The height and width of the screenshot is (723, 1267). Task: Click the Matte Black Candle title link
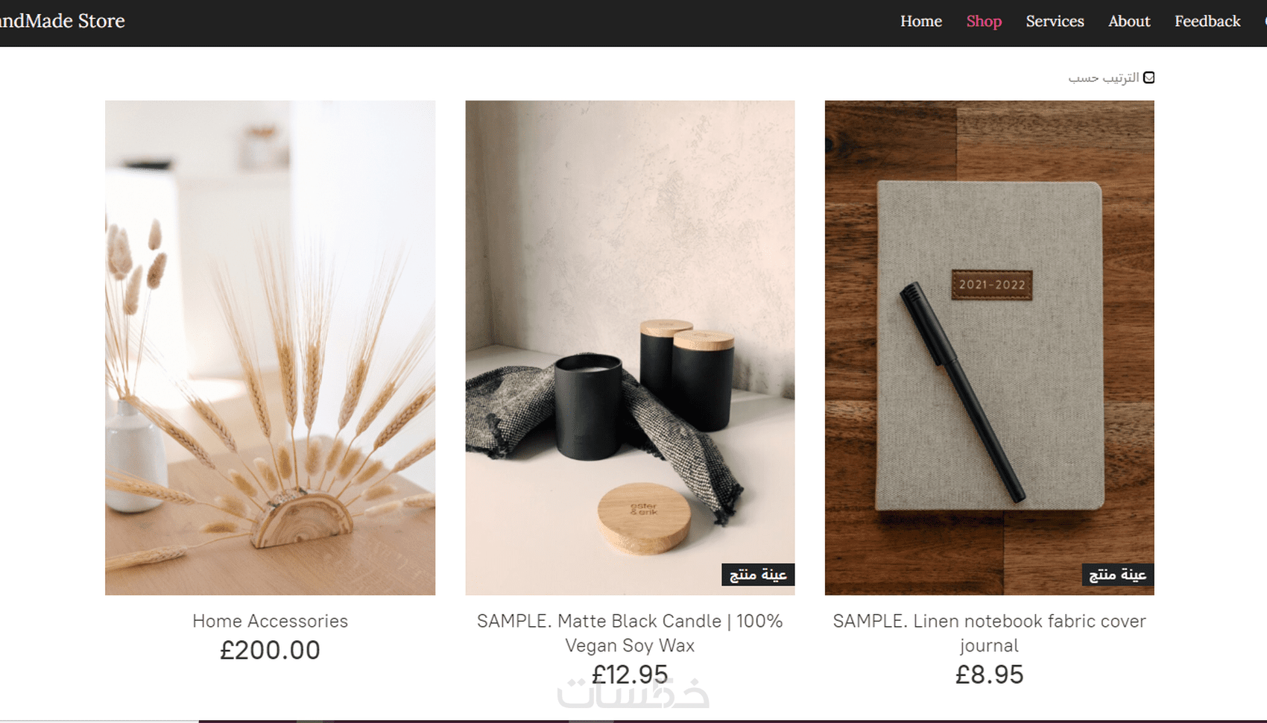tap(630, 633)
